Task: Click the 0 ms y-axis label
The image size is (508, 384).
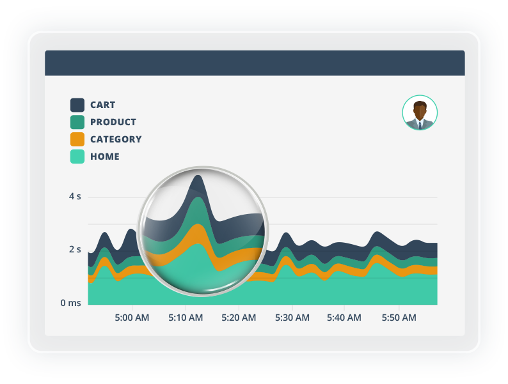Action: click(71, 303)
